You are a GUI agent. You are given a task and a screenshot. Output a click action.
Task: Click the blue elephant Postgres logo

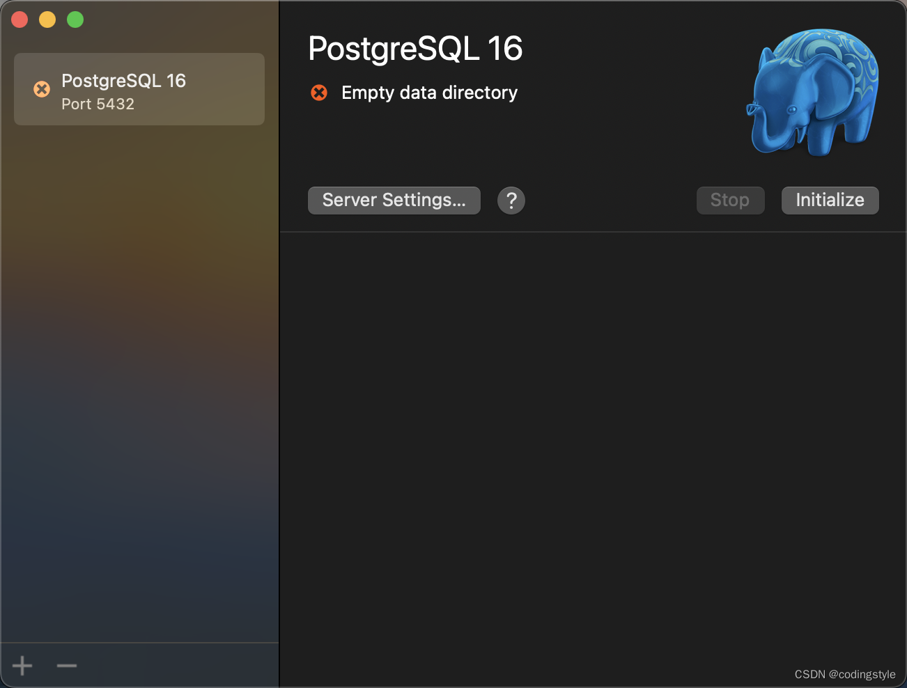coord(813,92)
